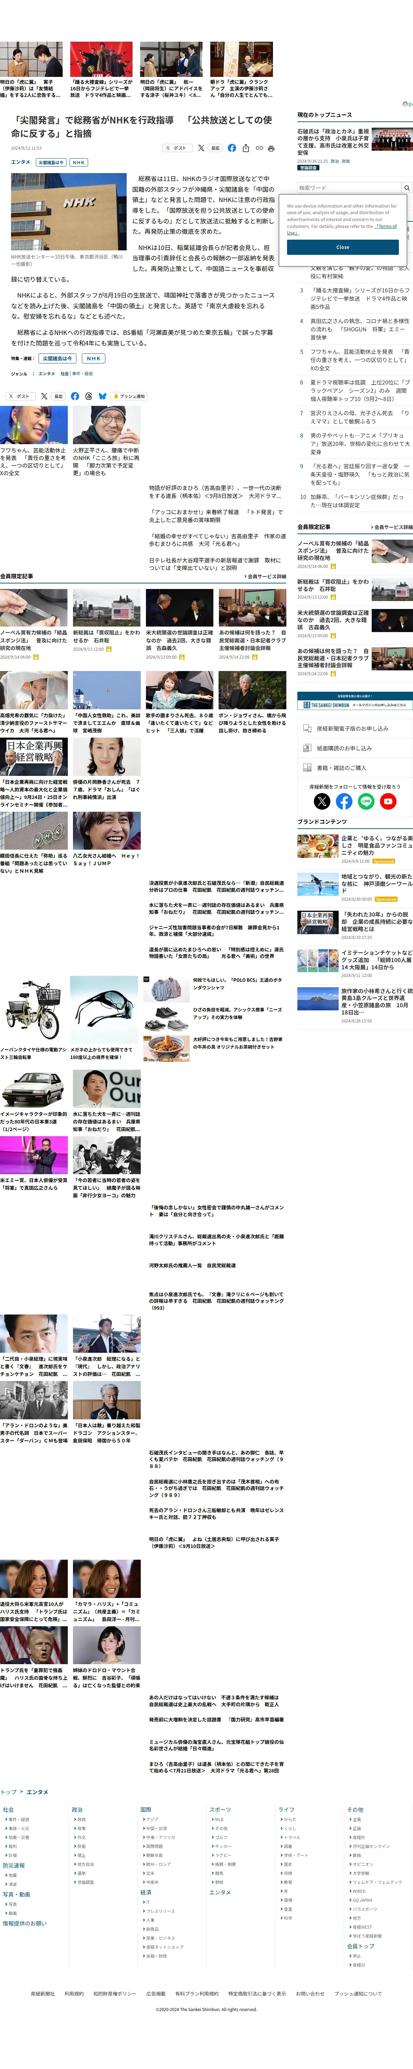Viewport: 413px width, 2069px height.
Task: Open the 火野正平さん 腰痛で中断 article thumbnail
Action: click(x=107, y=425)
